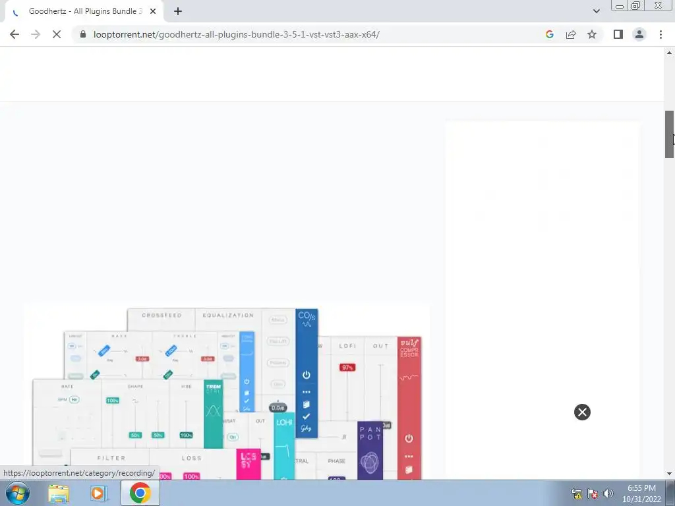675x506 pixels.
Task: Click the forward navigation arrow
Action: click(x=36, y=34)
